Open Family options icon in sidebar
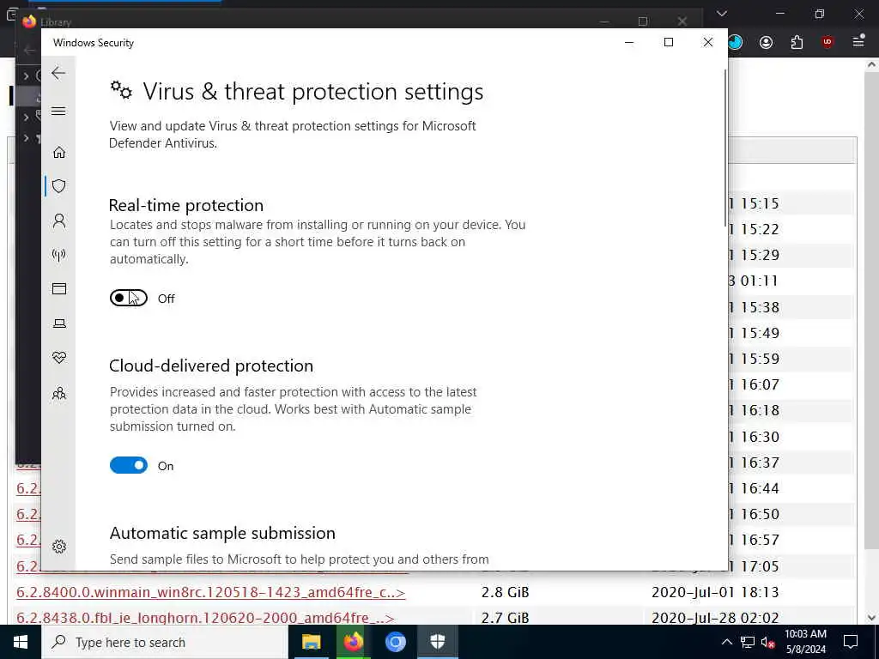 (59, 393)
